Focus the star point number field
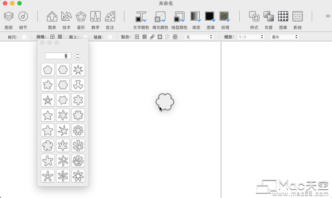Screen dimensions: 332x198 coord(58,56)
